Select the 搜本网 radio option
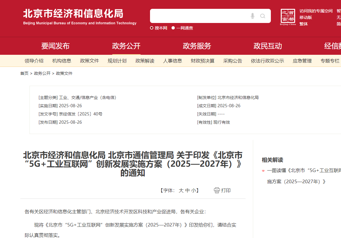 pyautogui.click(x=152, y=28)
